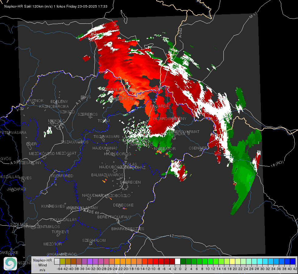The image size is (298, 274).
Task: Click the '18 (RO)' road label
Action: (277, 164)
